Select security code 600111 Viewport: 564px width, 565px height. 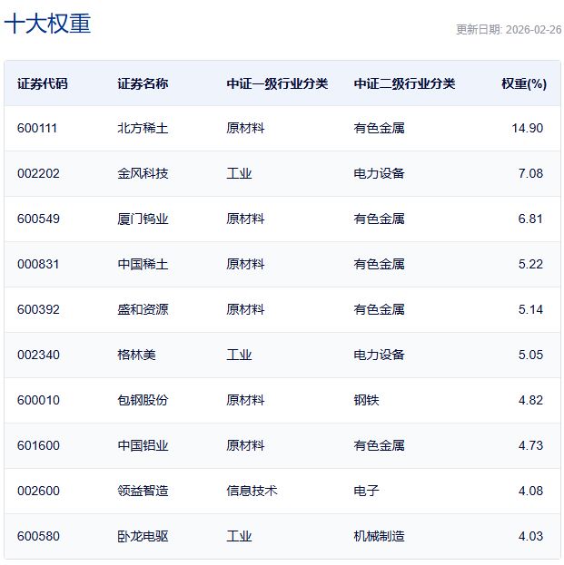click(x=37, y=128)
